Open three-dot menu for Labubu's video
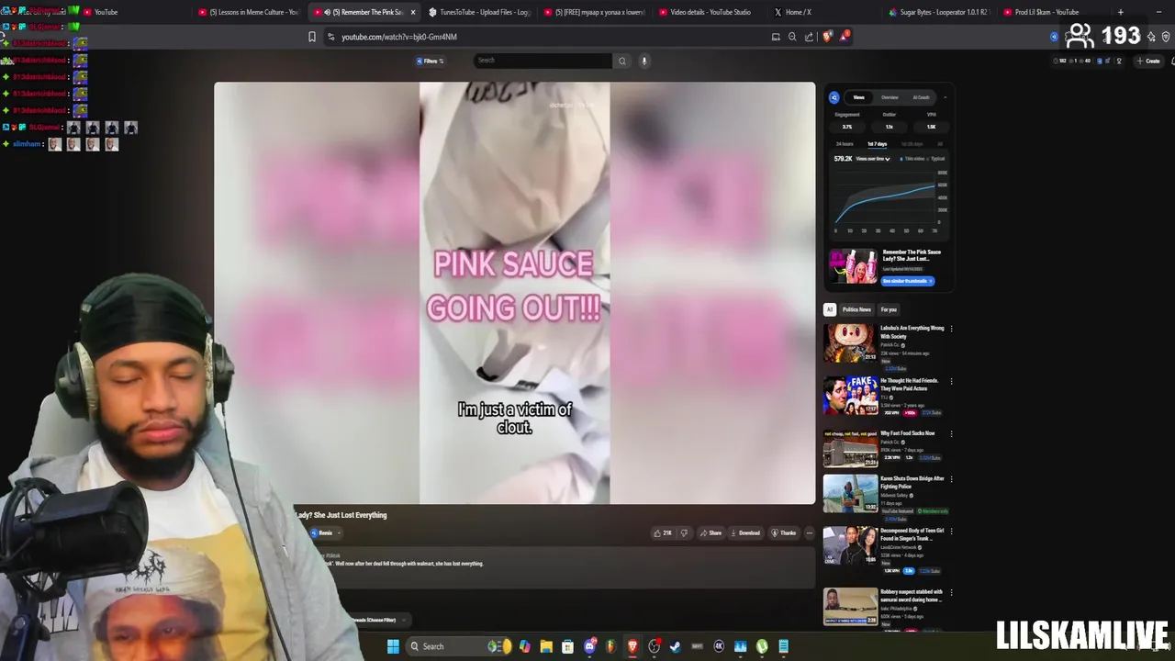Image resolution: width=1175 pixels, height=661 pixels. point(951,329)
